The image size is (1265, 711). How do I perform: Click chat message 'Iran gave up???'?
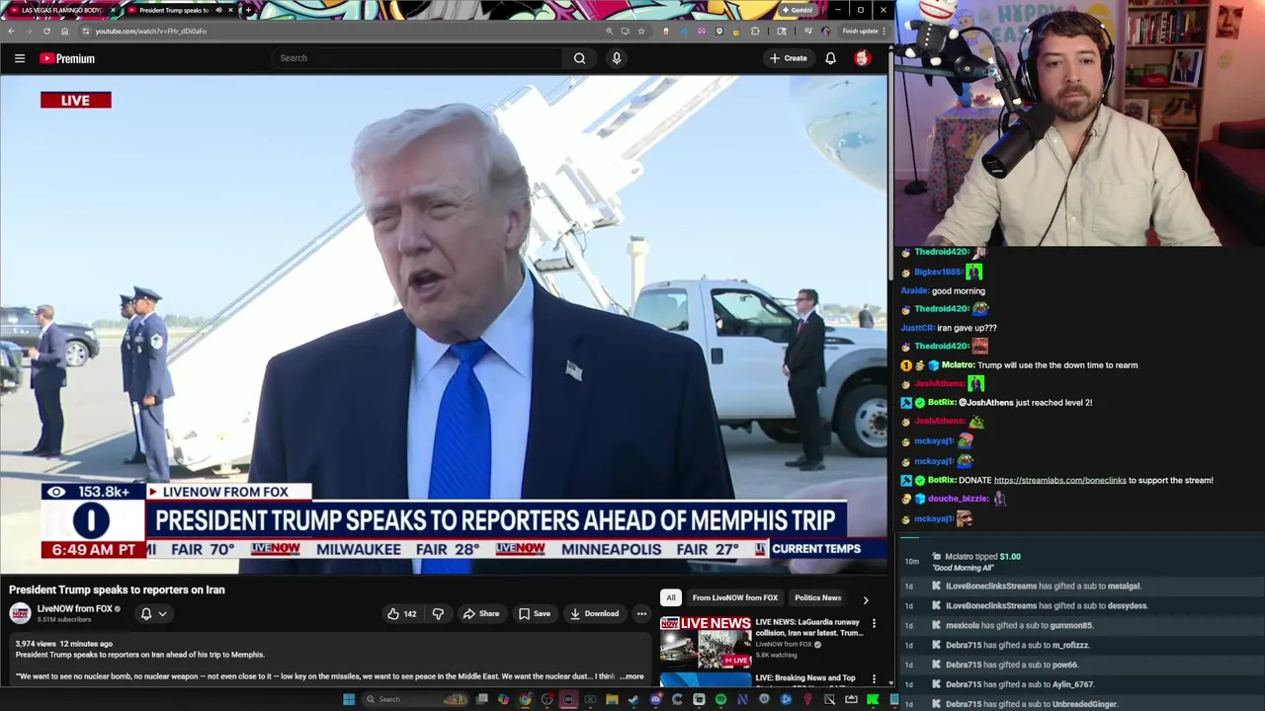967,328
